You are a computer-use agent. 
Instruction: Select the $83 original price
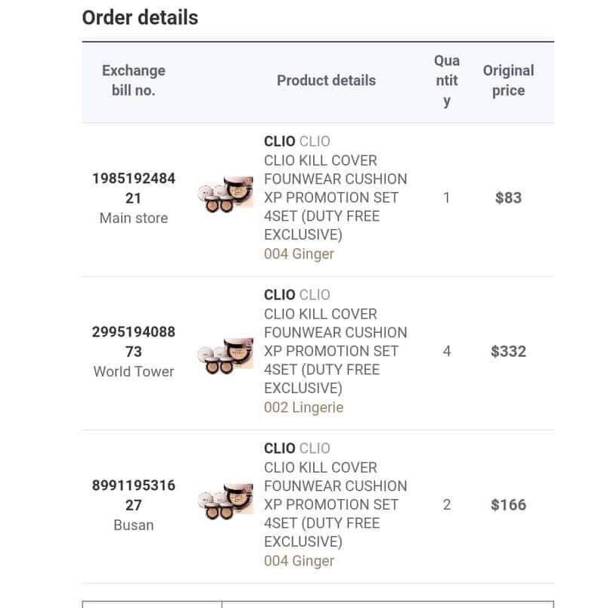(x=508, y=198)
